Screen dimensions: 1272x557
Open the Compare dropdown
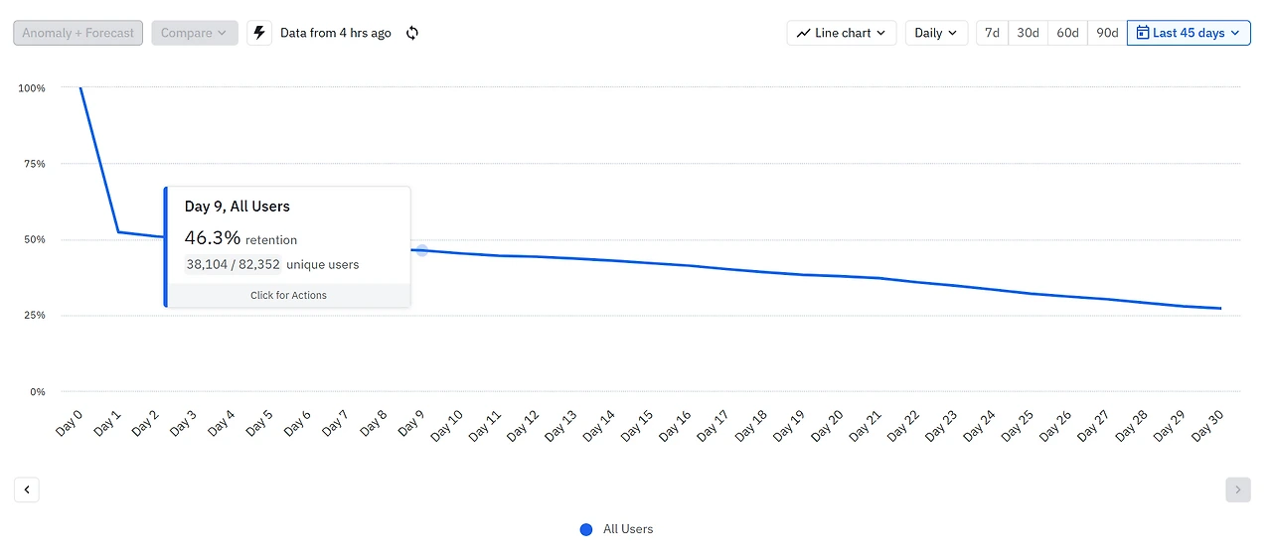tap(194, 33)
